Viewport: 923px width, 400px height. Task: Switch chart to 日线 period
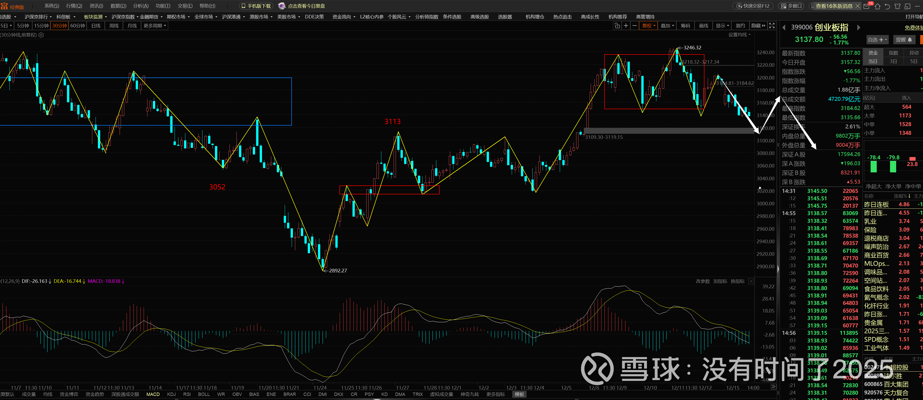96,26
